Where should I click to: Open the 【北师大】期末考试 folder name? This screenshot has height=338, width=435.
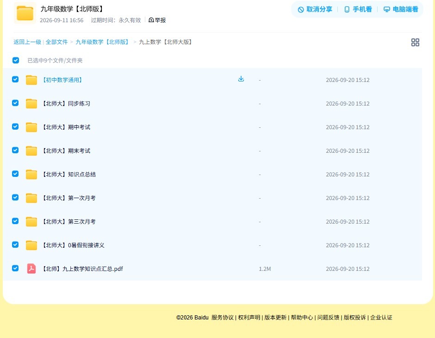(66, 150)
